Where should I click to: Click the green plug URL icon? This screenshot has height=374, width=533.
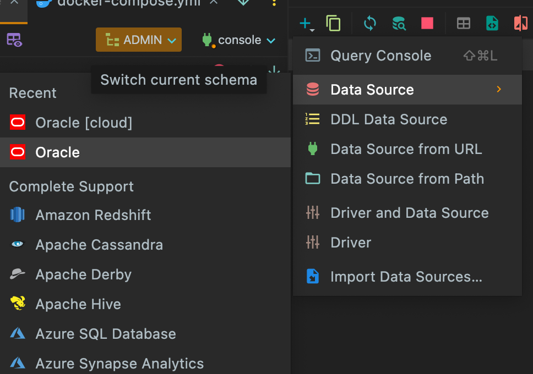(x=312, y=148)
